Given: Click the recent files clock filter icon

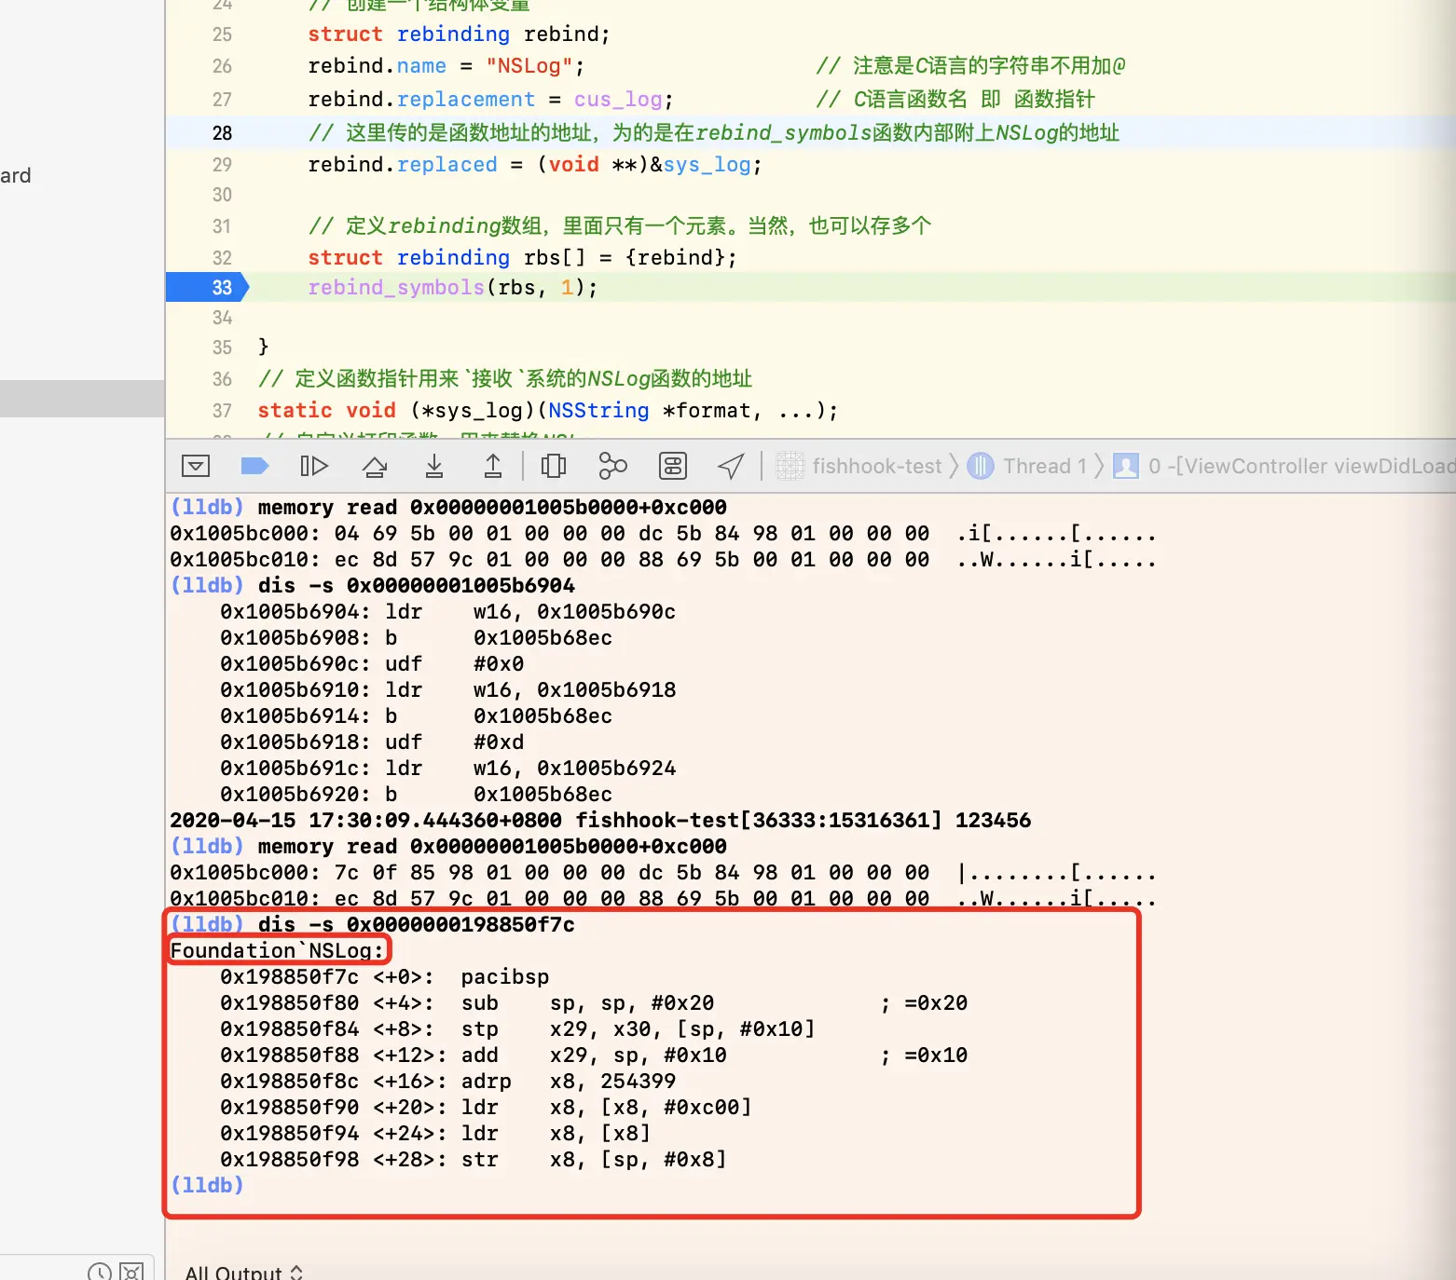Looking at the screenshot, I should [100, 1271].
